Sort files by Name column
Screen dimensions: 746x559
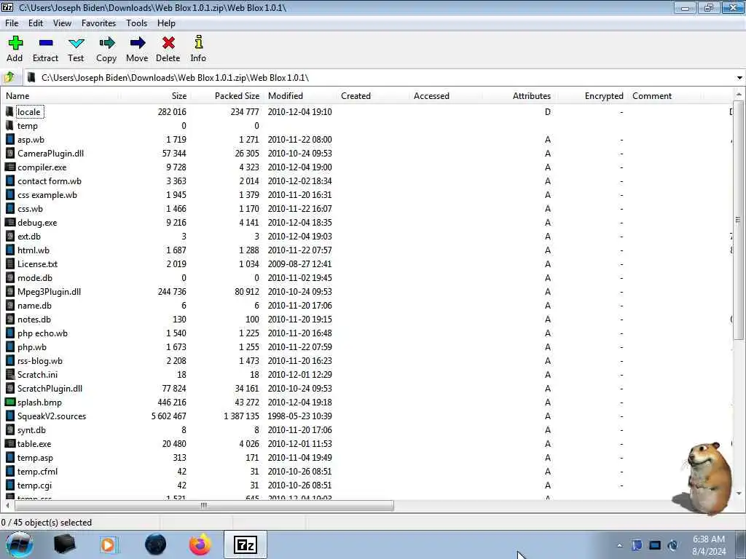coord(60,96)
